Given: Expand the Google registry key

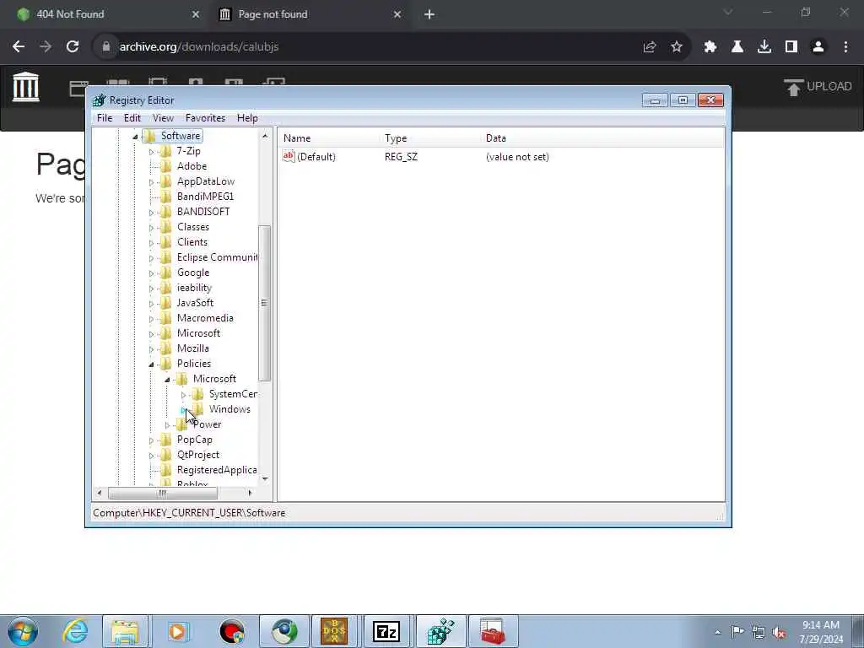Looking at the screenshot, I should (x=151, y=273).
